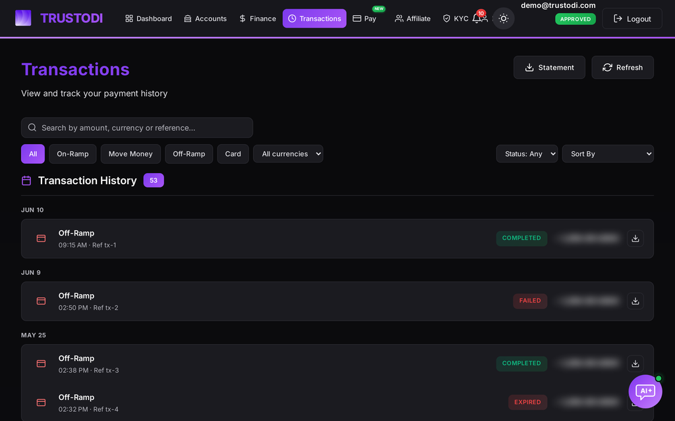Go to the Accounts page
This screenshot has width=675, height=421.
(x=206, y=18)
